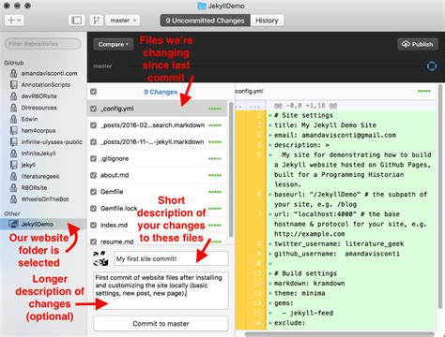Click lock icon beside Edwin
Viewport: 445px width, 337px height.
[13, 119]
